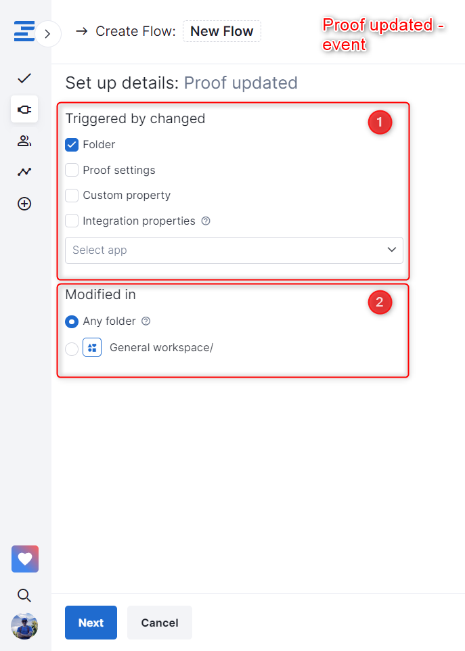Open the Select app dropdown

click(x=234, y=250)
